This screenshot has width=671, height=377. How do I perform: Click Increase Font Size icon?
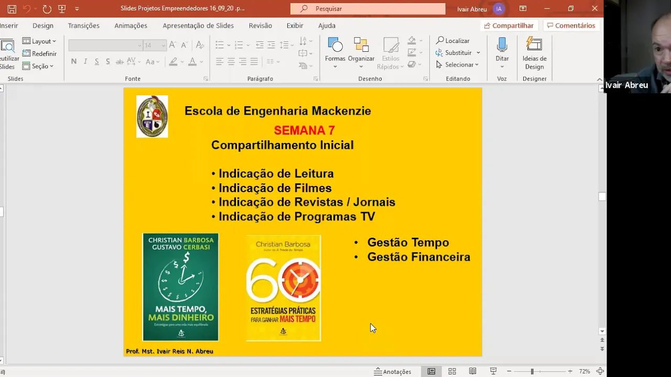click(172, 46)
